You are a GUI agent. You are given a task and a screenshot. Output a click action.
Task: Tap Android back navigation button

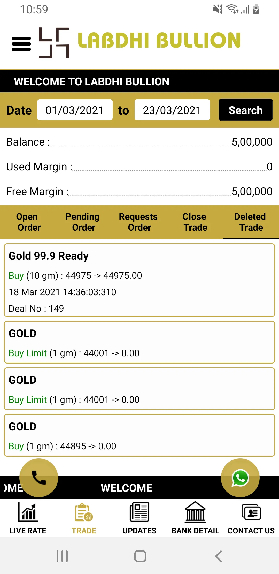(219, 556)
